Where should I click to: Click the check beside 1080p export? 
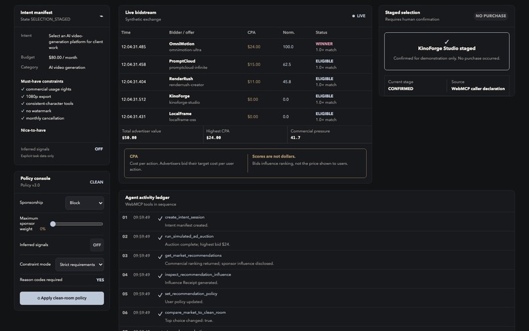[x=22, y=97]
